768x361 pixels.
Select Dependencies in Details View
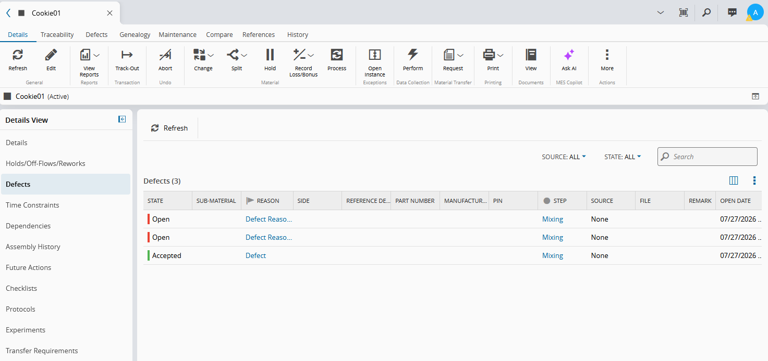(66, 226)
